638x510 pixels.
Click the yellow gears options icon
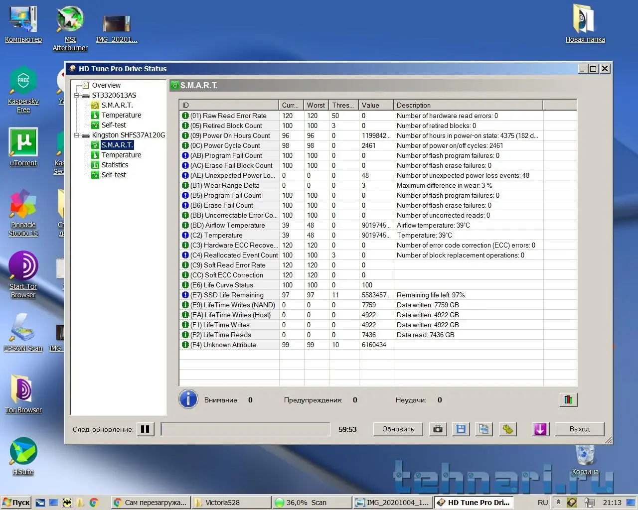507,429
